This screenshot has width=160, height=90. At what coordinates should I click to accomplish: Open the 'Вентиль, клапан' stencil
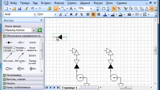point(23,79)
